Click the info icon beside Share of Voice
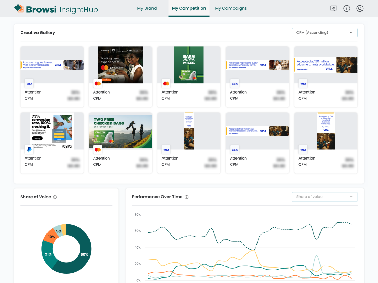Viewport: 378px width, 283px height. [55, 197]
